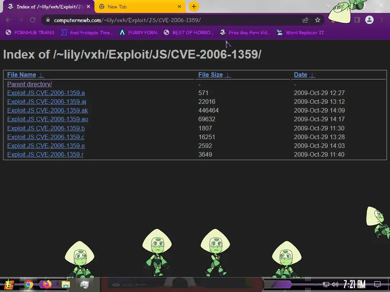Open file Exploit.JS.CVE-2006-1359.ao
The width and height of the screenshot is (390, 292).
[x=48, y=119]
